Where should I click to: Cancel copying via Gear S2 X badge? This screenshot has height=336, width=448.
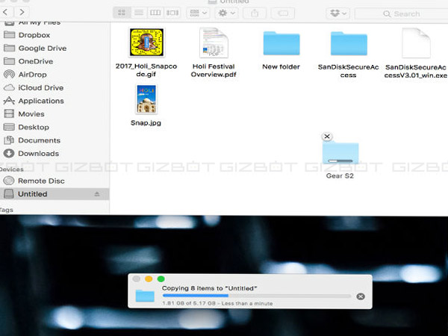point(327,137)
